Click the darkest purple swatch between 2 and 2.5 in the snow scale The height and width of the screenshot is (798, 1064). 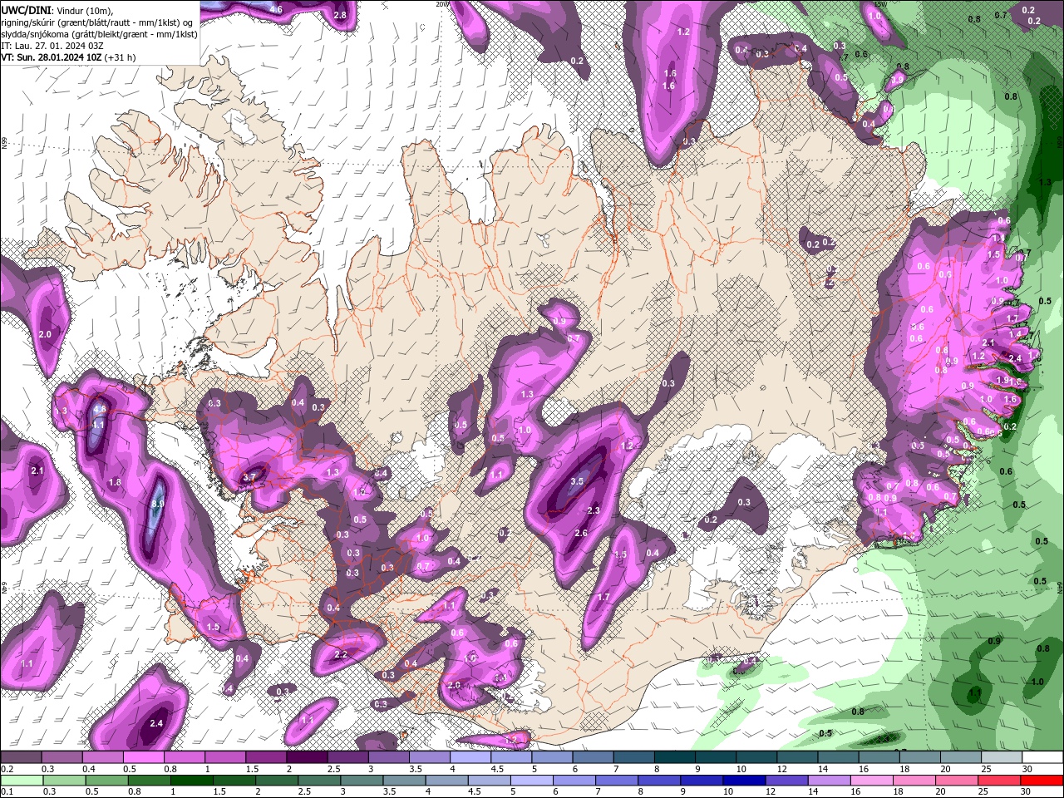pos(307,757)
